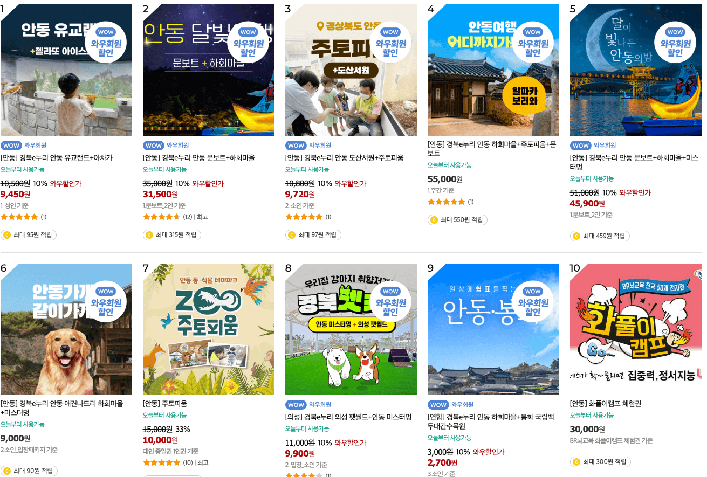Image resolution: width=707 pixels, height=477 pixels.
Task: Open the golden retriever 안동가개 thumbnail
Action: 66,329
